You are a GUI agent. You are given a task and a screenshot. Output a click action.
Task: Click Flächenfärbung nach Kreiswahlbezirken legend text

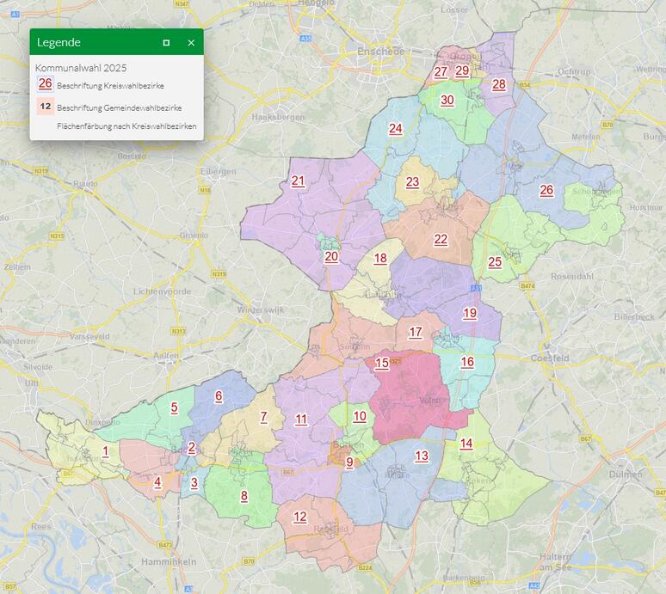(x=126, y=126)
